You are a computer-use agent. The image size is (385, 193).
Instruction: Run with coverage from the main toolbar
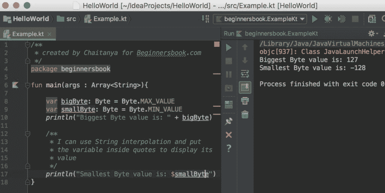coord(341,19)
